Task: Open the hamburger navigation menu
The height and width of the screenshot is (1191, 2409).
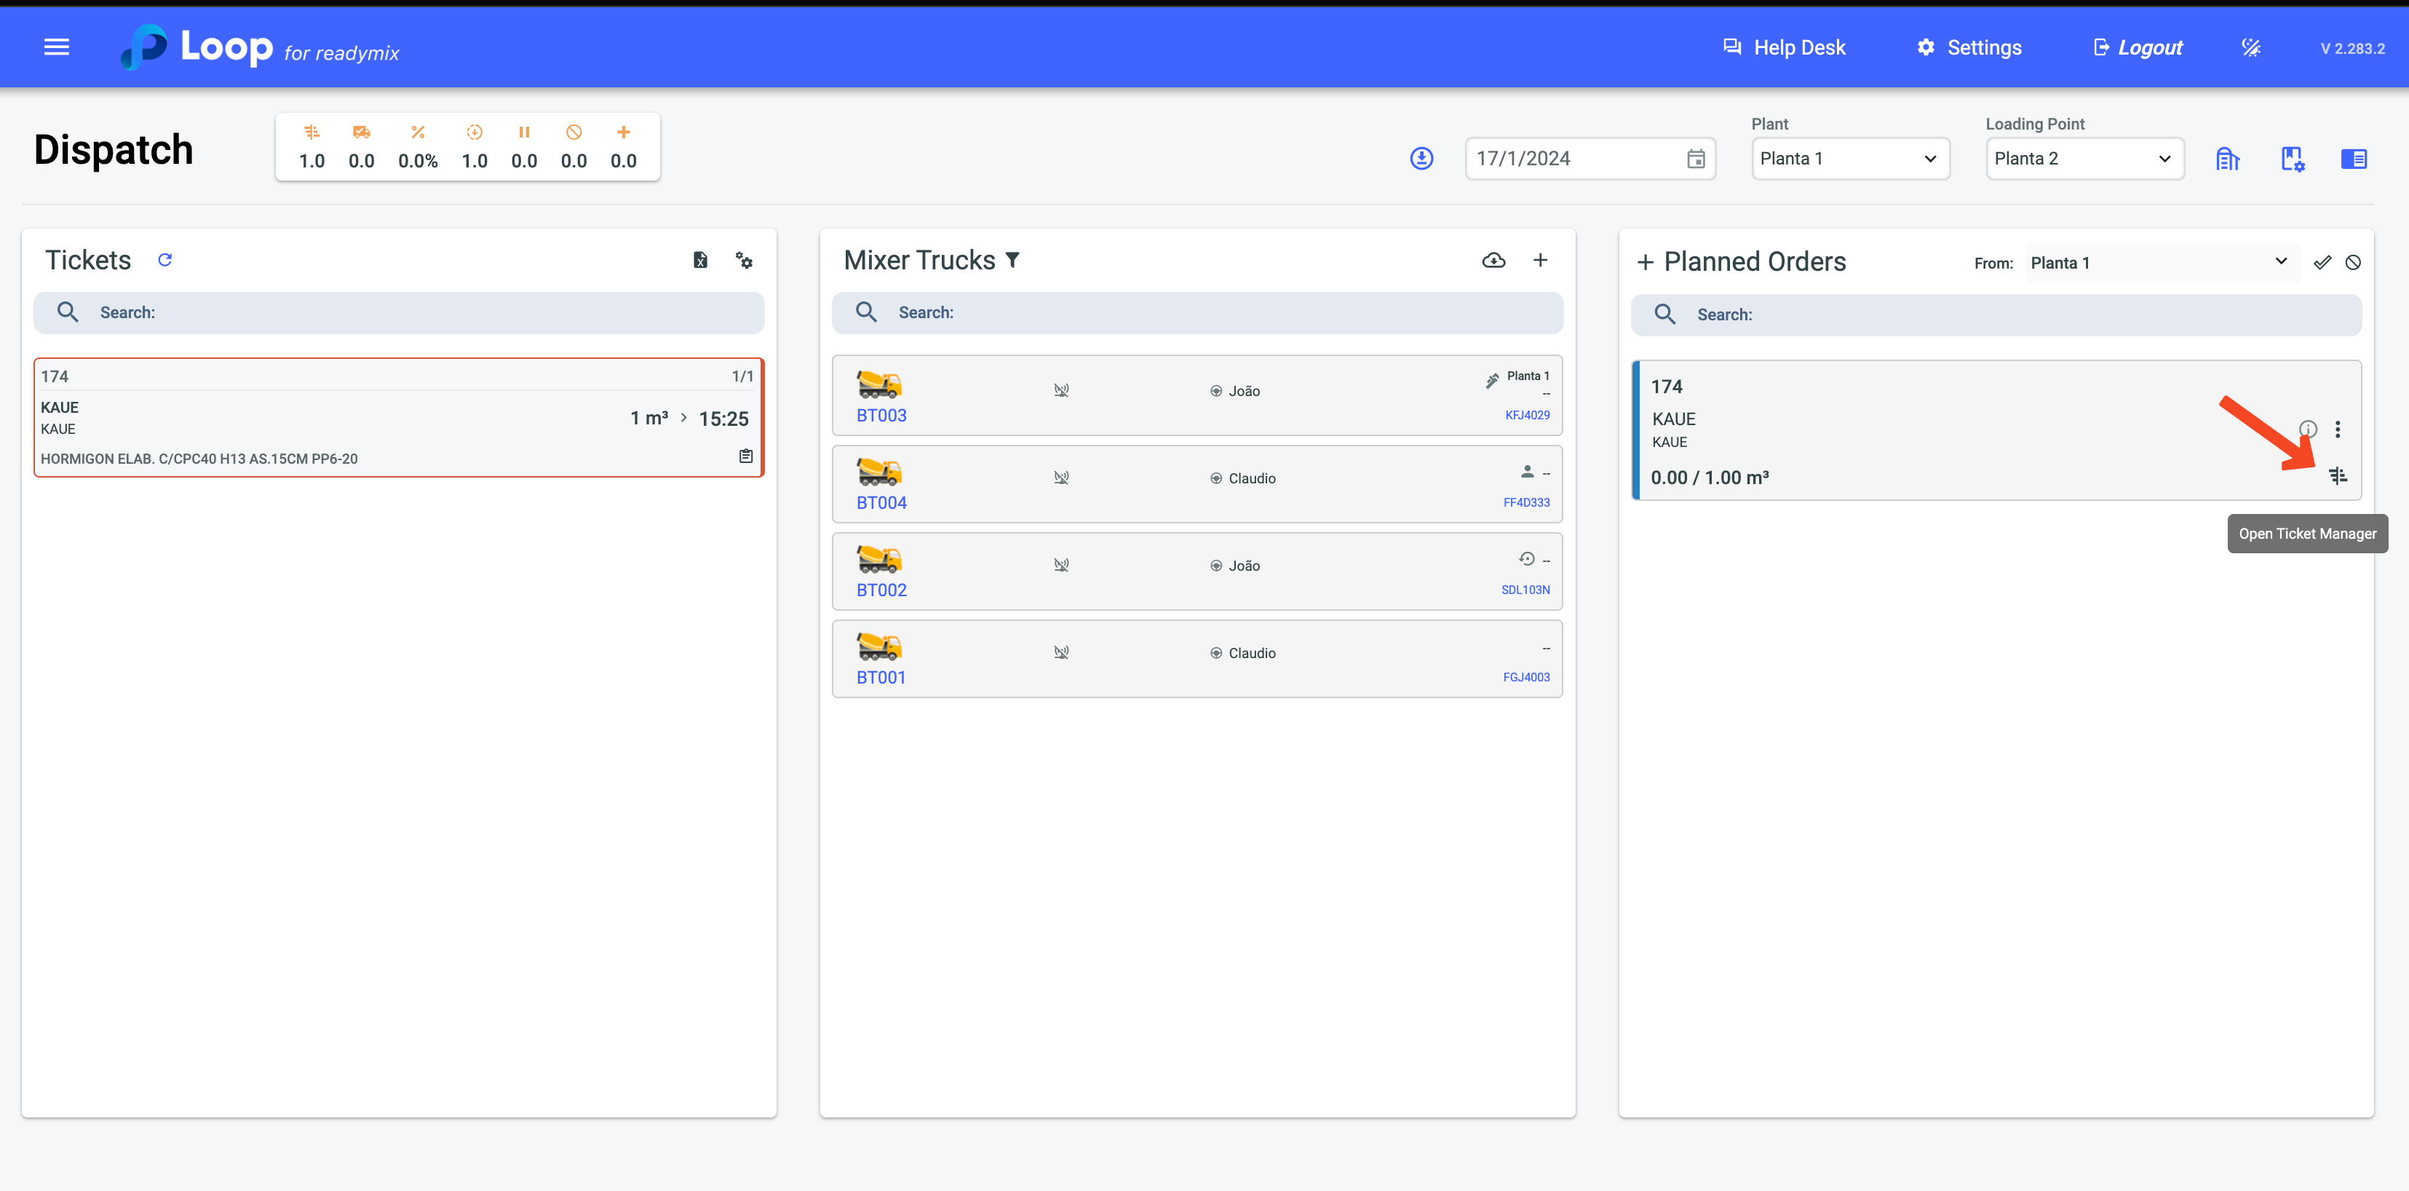Action: coord(56,47)
